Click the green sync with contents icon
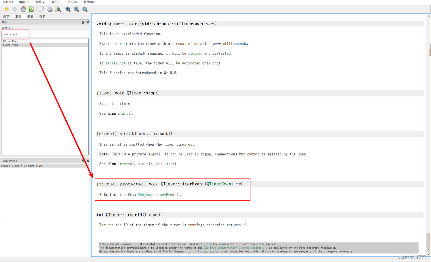Image resolution: width=431 pixels, height=262 pixels. pos(31,9)
